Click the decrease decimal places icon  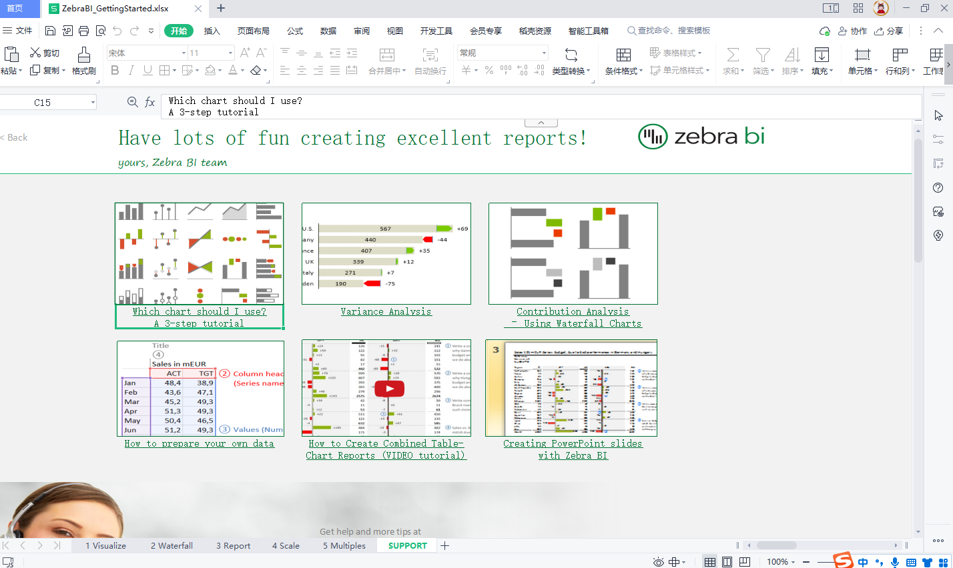tap(539, 70)
